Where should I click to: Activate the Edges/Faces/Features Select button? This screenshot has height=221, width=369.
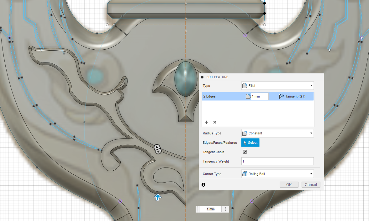(x=250, y=143)
